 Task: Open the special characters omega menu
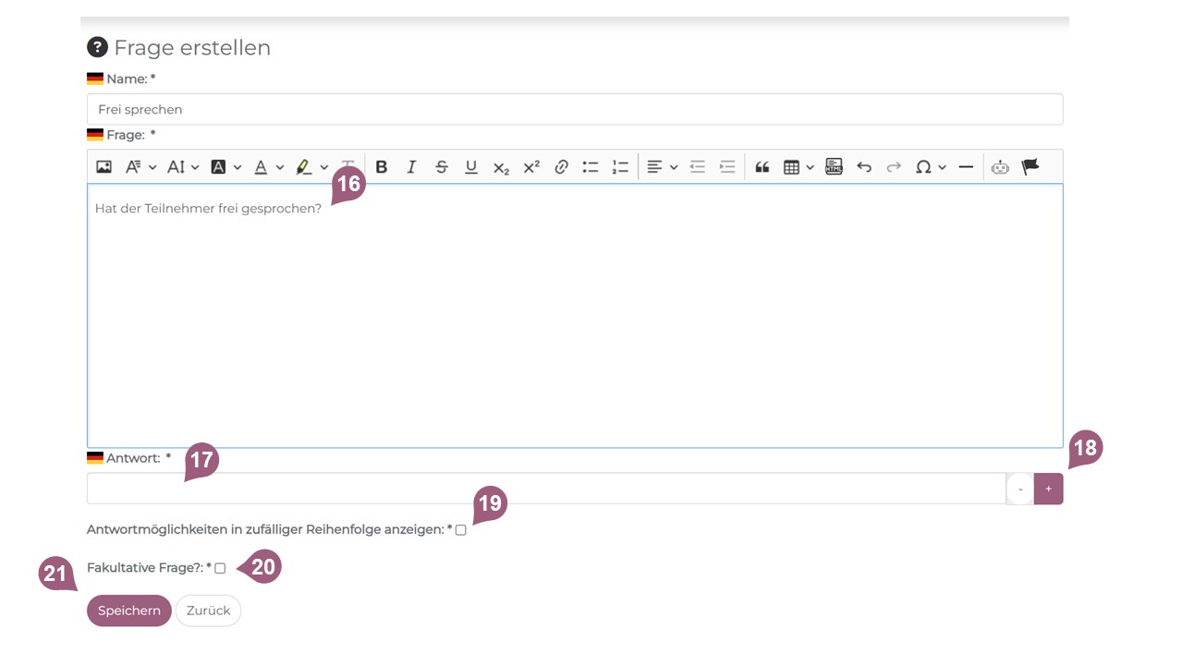930,167
